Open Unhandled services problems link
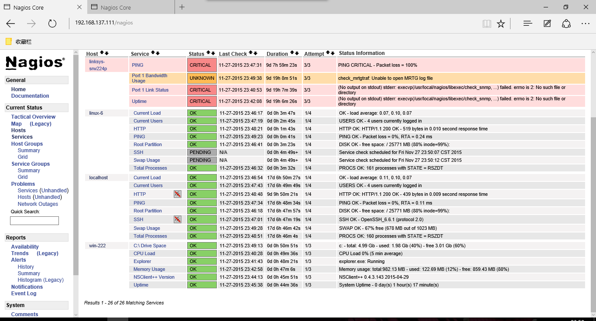Viewport: 596px width, 321px height. [54, 191]
